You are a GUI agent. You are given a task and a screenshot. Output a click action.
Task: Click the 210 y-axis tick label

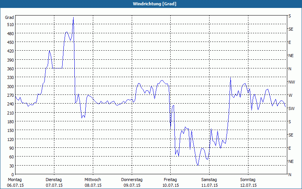click(x=11, y=113)
